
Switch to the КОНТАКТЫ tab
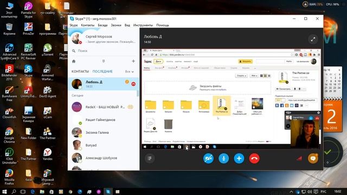[80, 71]
